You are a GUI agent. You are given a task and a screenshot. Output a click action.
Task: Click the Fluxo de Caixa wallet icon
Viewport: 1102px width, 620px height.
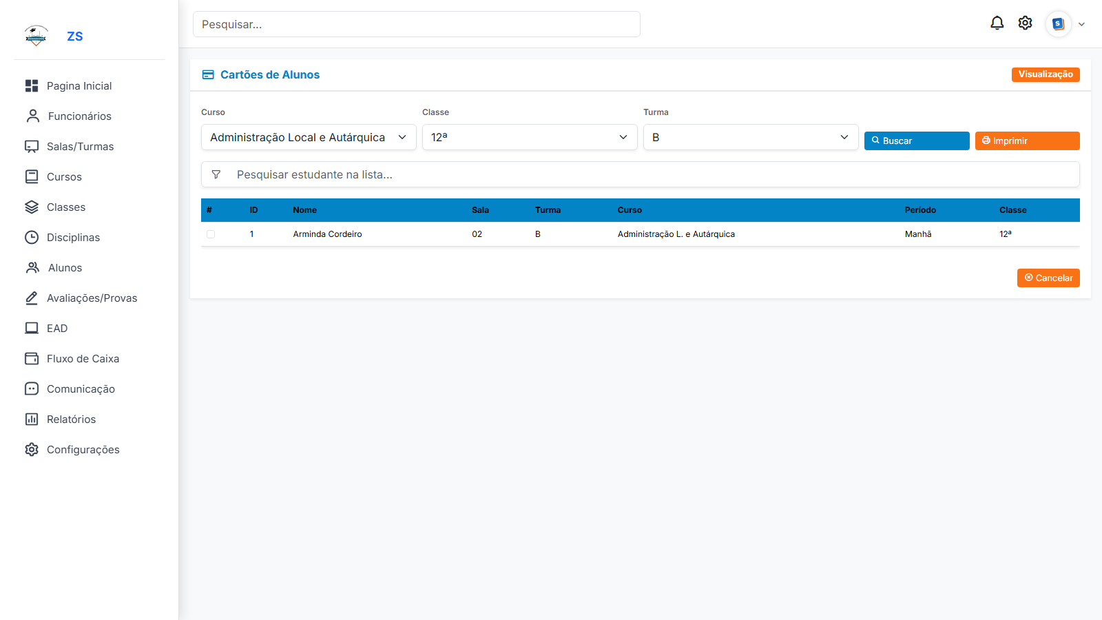[32, 358]
